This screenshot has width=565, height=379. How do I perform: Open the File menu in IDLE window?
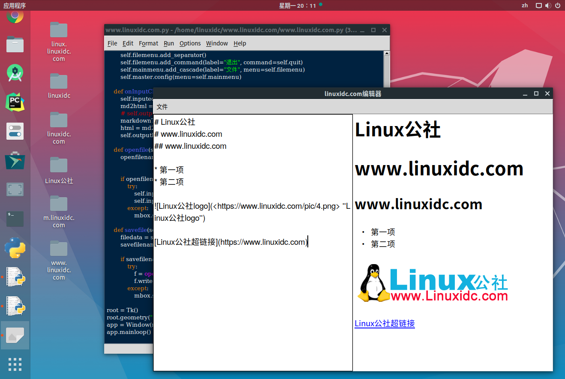(x=112, y=43)
